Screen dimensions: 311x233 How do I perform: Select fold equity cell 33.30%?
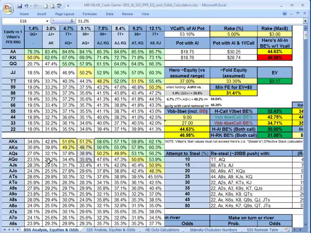tap(234, 81)
